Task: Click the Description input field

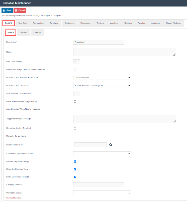Action: point(99,42)
